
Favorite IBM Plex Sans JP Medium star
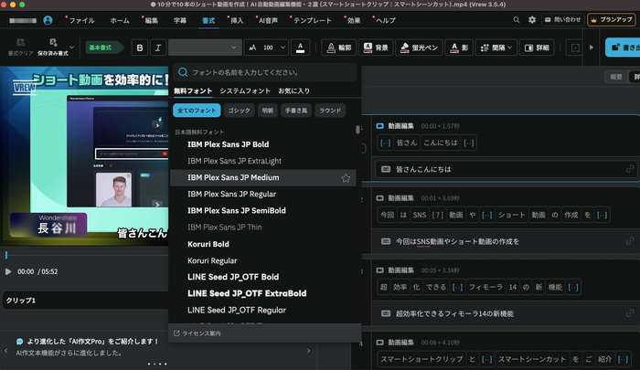coord(346,178)
